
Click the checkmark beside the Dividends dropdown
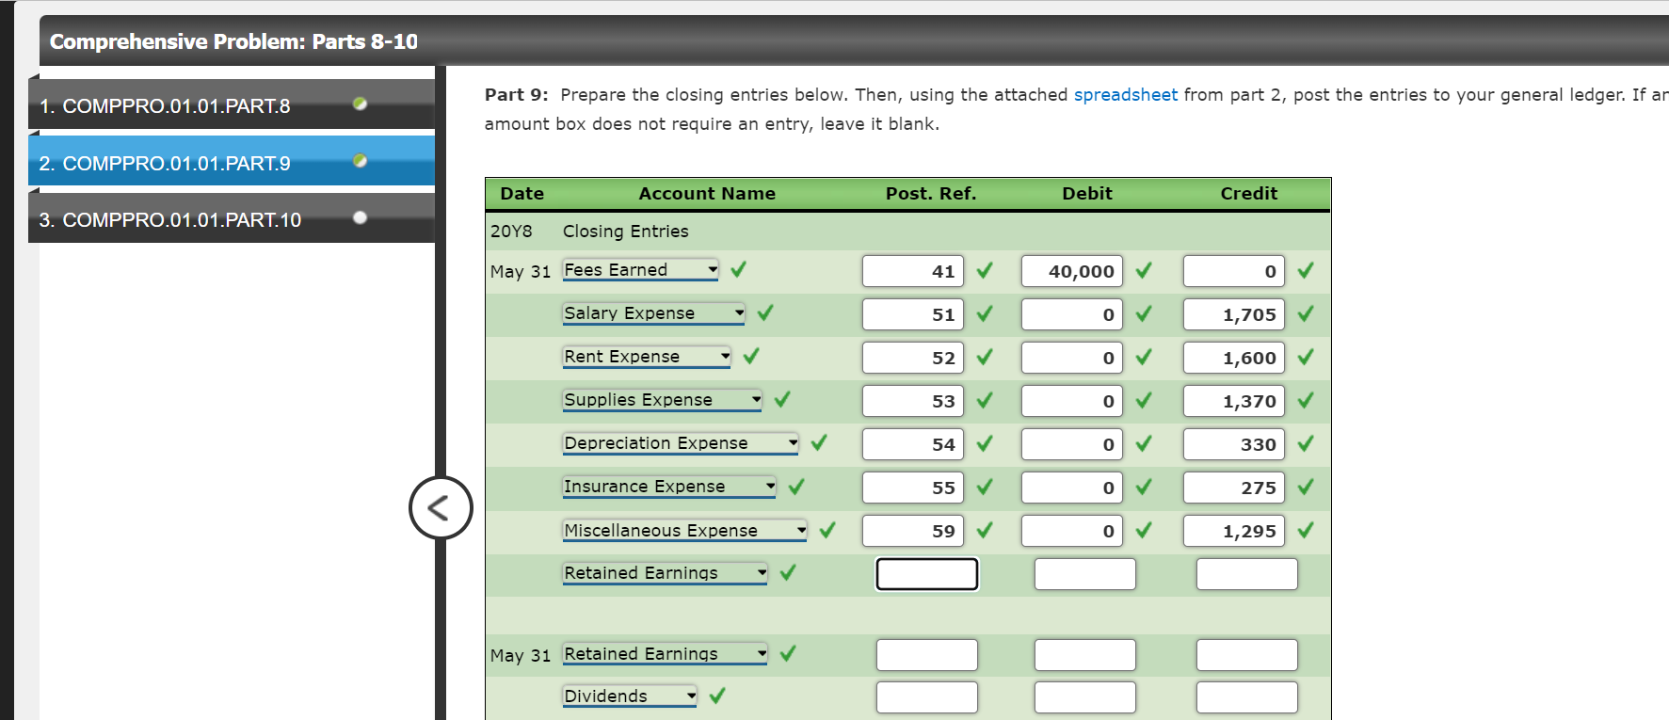click(x=718, y=696)
